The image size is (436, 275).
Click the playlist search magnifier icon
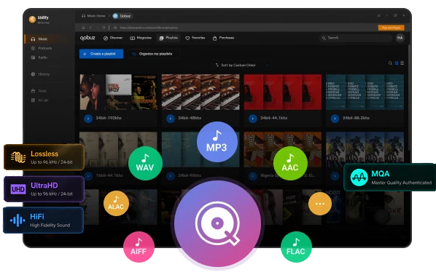tap(390, 63)
